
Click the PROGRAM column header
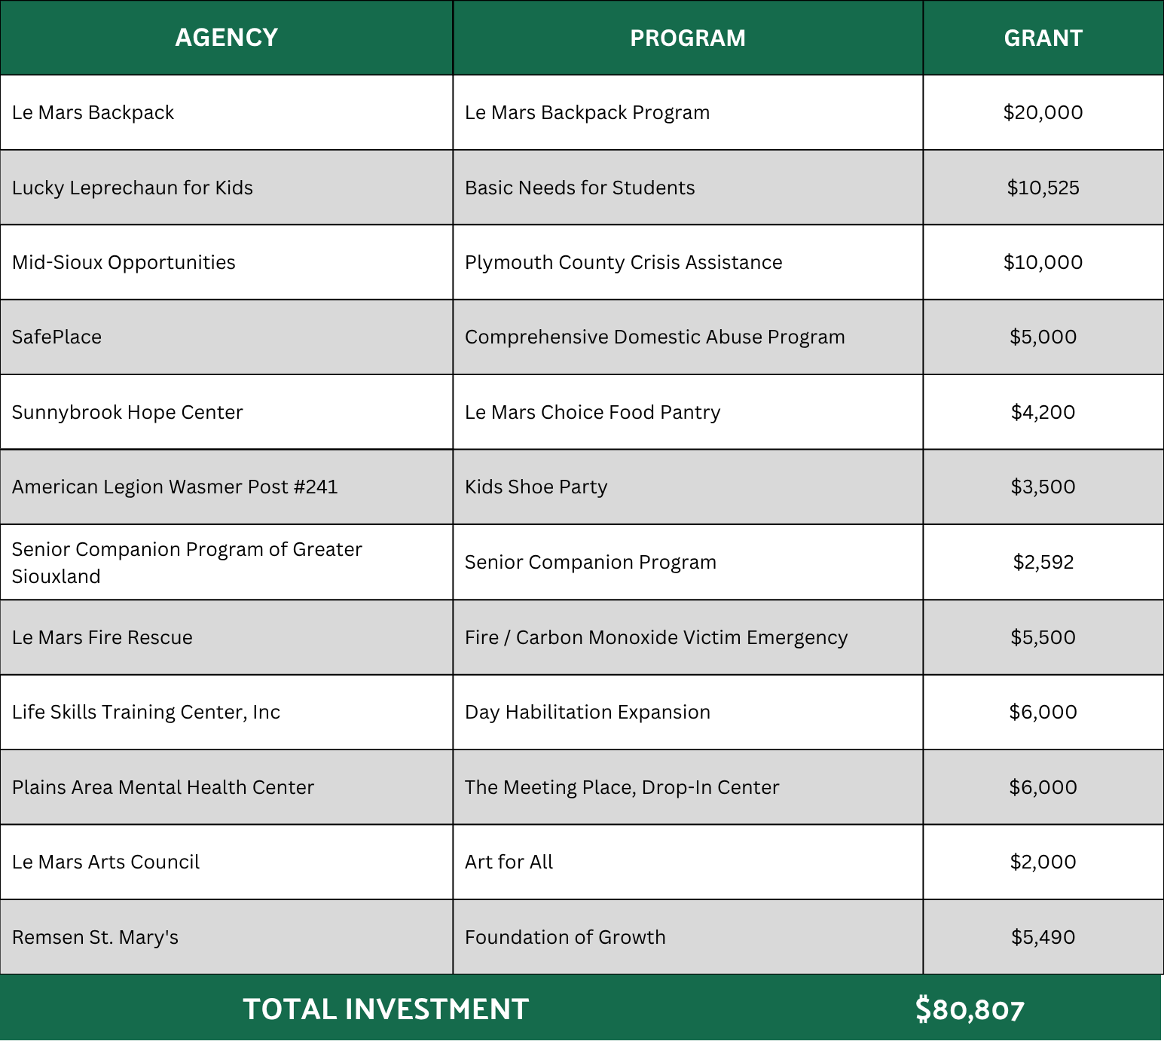688,38
